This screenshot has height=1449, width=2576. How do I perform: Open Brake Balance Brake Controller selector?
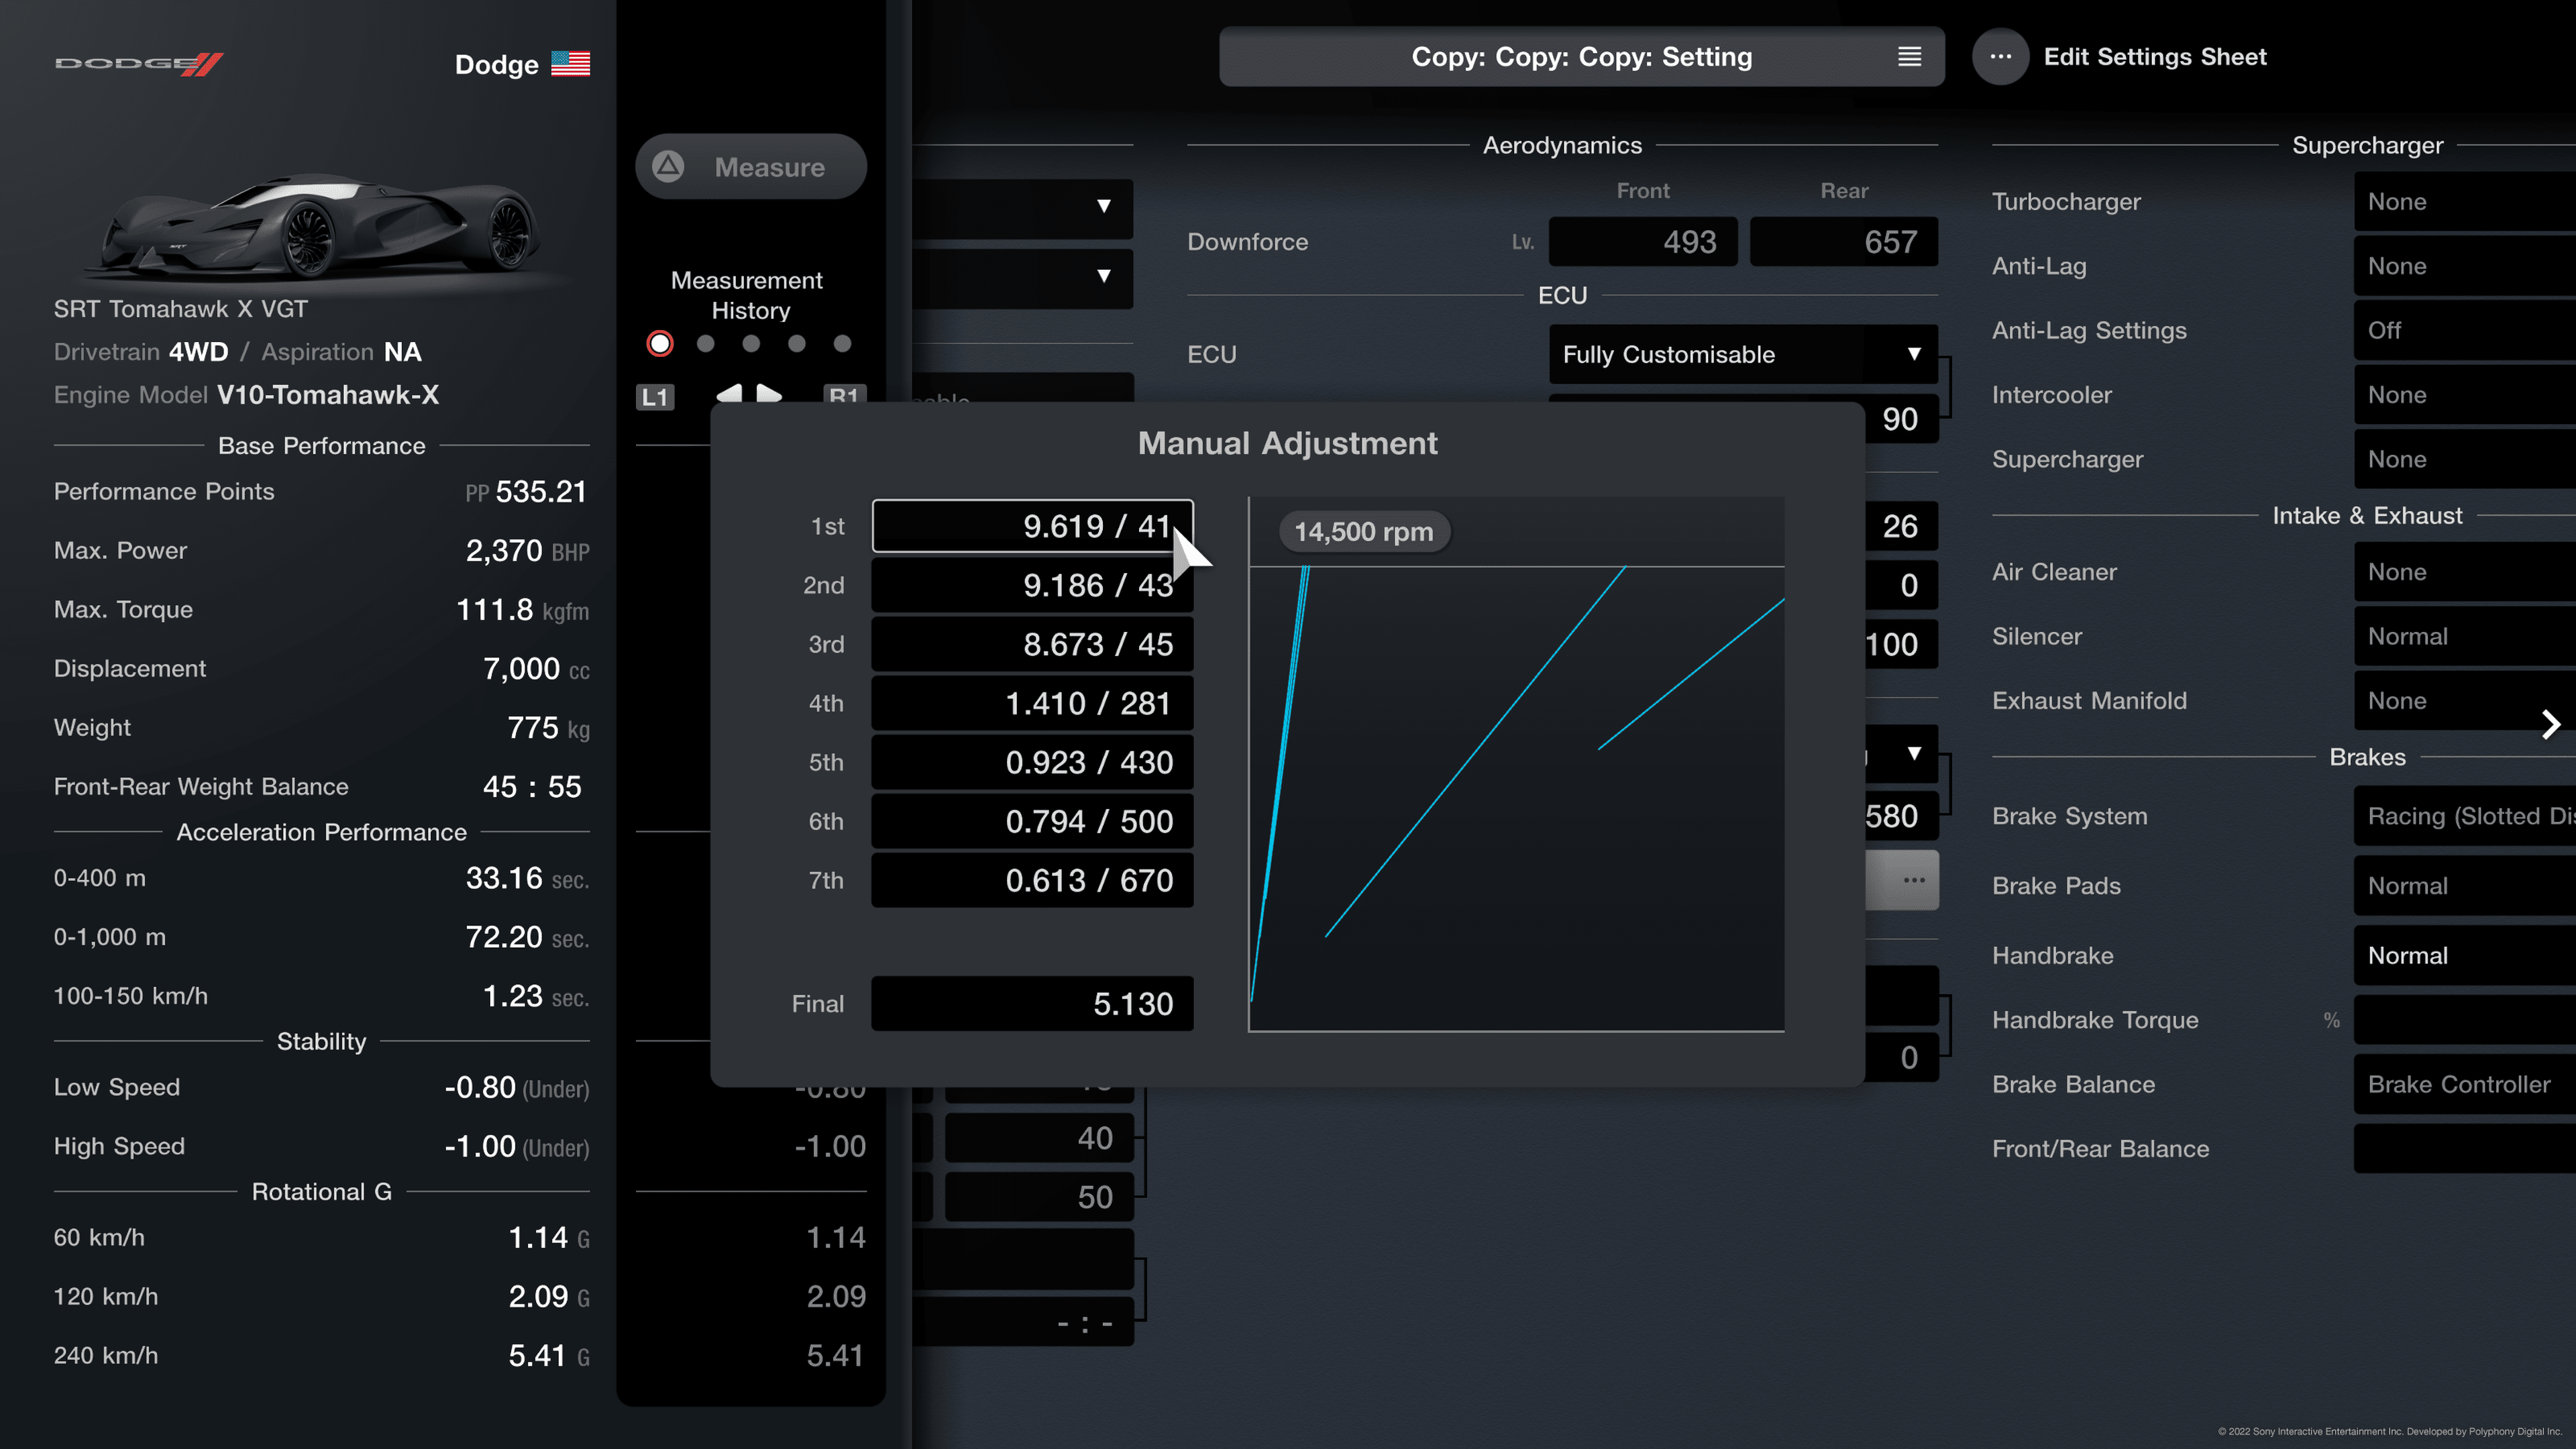click(2465, 1084)
